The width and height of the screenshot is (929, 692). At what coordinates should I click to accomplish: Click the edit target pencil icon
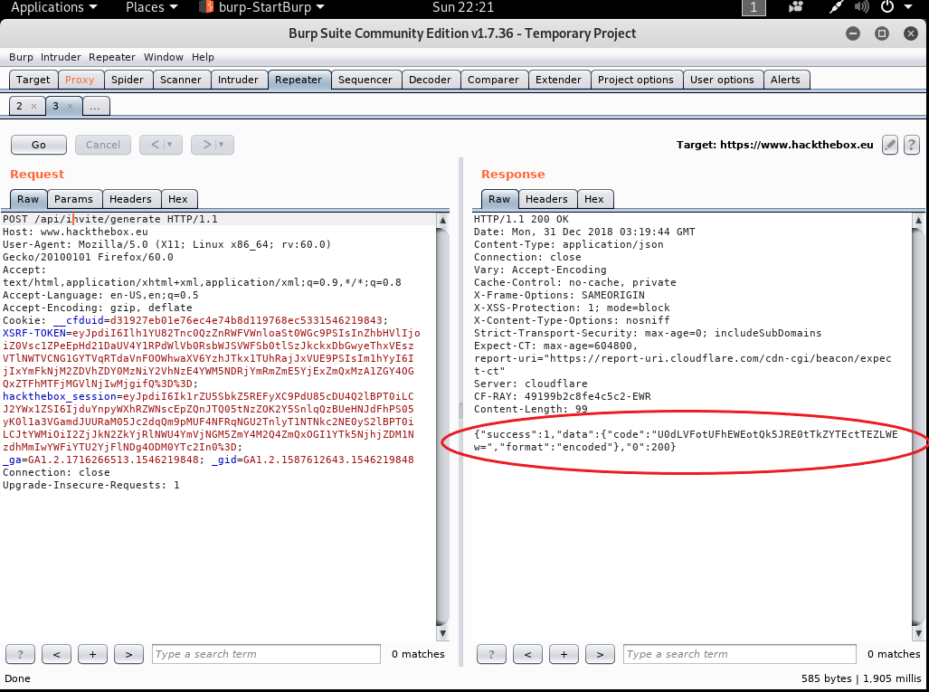(x=890, y=145)
